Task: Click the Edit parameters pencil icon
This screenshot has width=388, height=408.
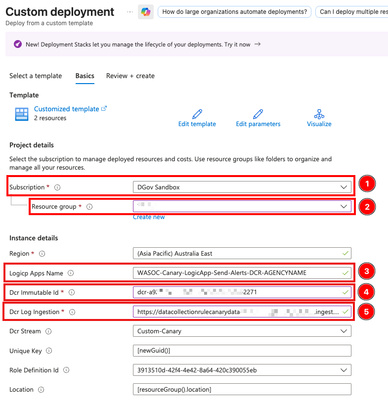Action: pos(258,114)
